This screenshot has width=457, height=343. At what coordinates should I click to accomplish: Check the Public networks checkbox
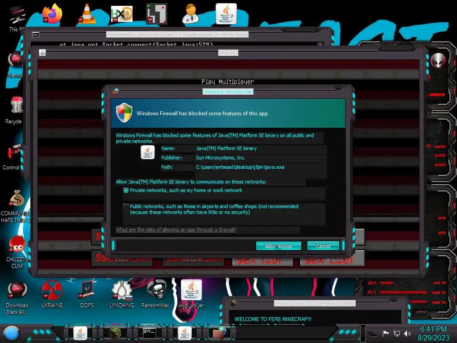126,206
